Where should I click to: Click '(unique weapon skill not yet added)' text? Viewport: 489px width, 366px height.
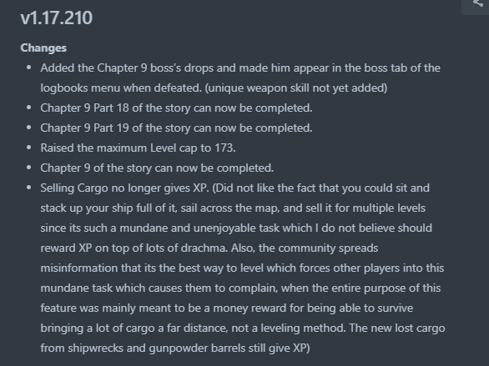pos(296,88)
